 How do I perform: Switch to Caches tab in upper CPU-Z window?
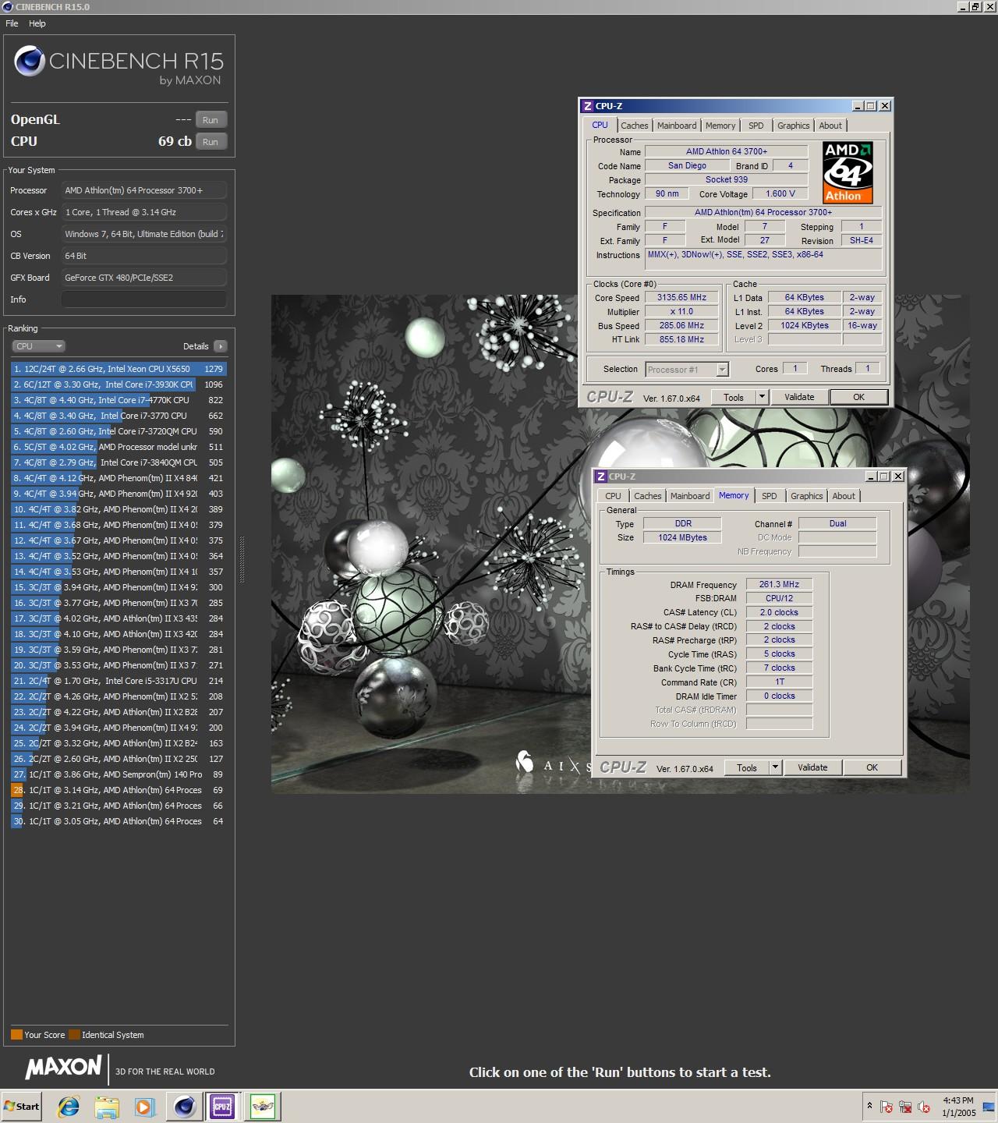click(x=635, y=126)
